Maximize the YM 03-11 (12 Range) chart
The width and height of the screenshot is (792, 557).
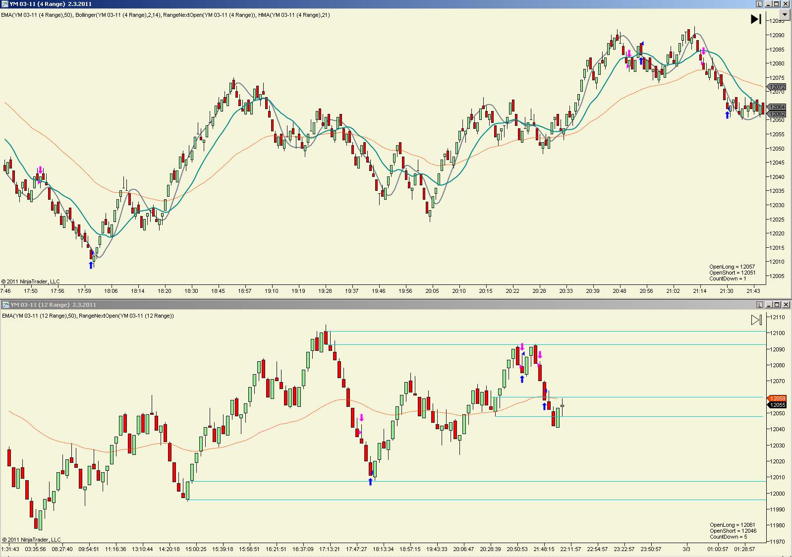[777, 305]
